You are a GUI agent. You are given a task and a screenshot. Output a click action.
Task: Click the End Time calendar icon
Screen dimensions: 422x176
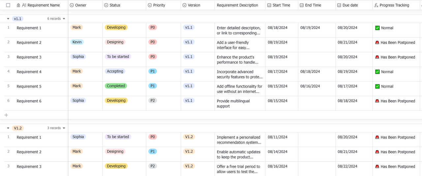[302, 5]
